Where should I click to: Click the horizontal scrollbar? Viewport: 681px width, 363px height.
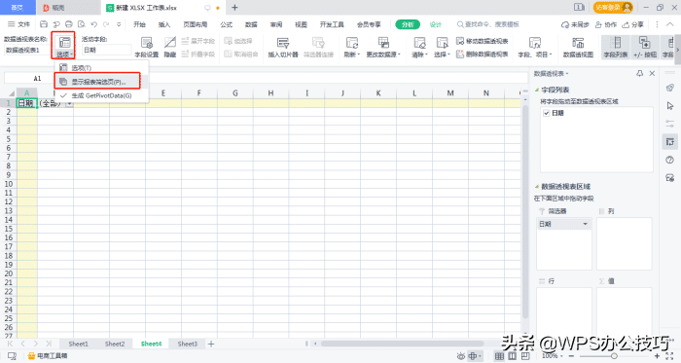[402, 344]
